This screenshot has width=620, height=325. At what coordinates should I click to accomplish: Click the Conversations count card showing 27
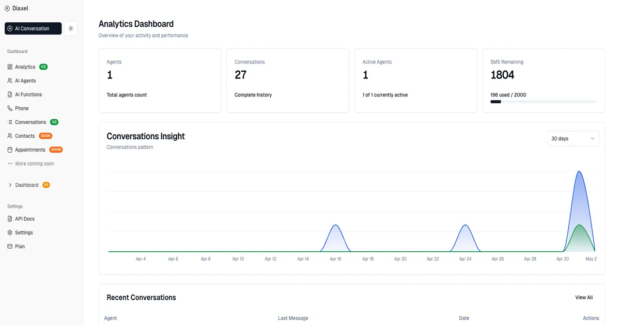(288, 80)
